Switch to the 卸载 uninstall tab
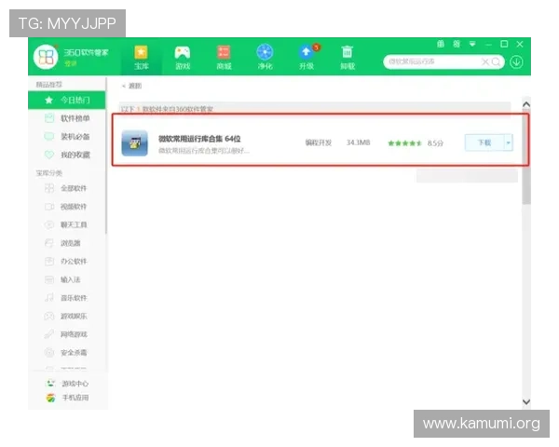 coord(348,58)
